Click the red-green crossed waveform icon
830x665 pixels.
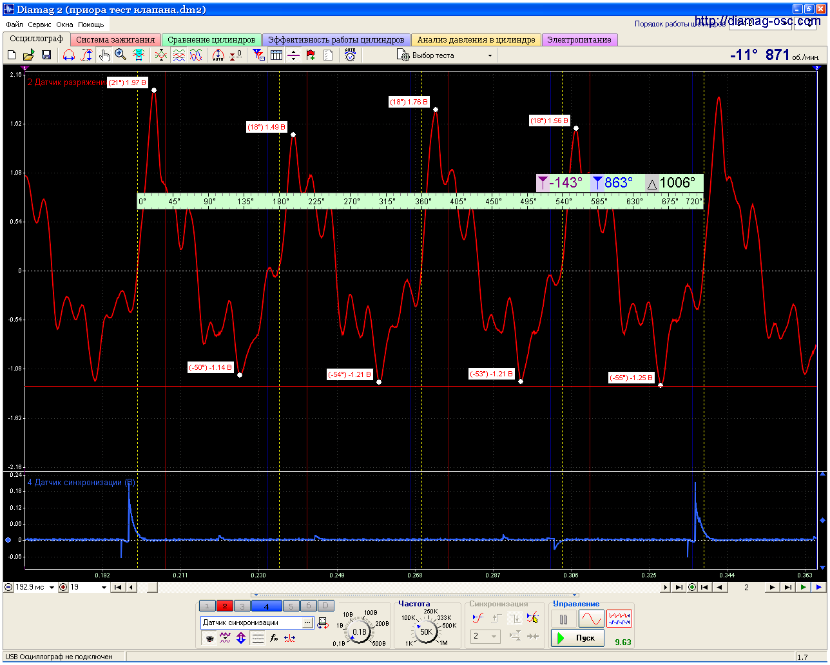(x=161, y=55)
